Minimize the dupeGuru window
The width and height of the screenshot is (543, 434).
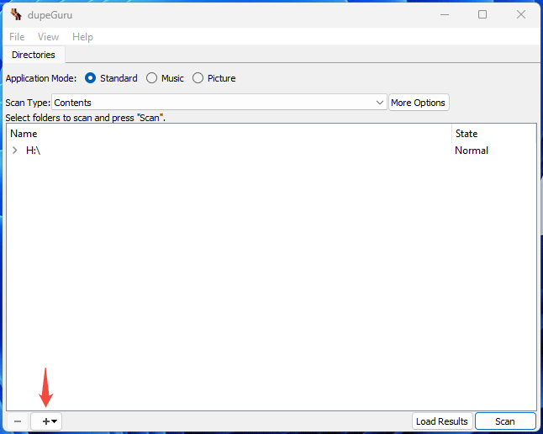click(445, 14)
